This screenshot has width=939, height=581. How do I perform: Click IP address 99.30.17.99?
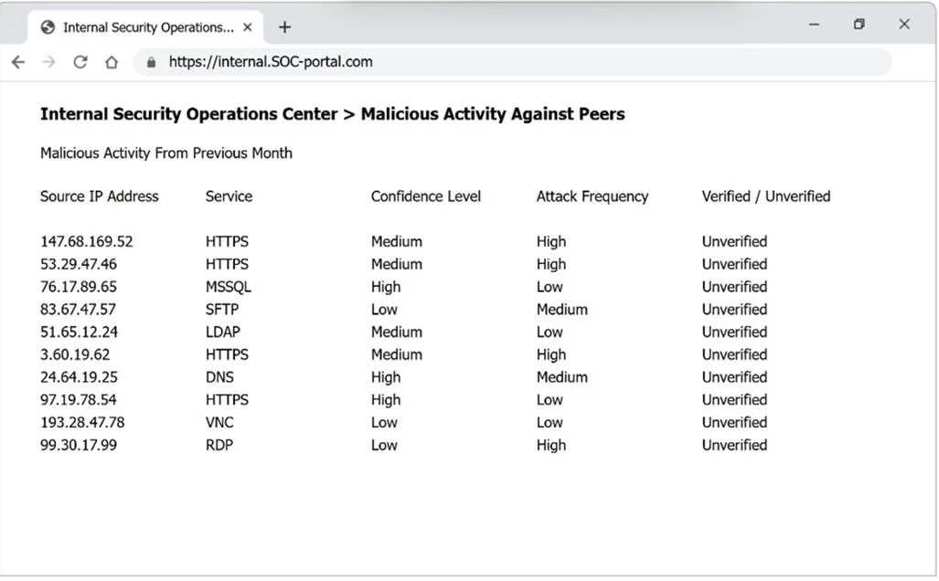[79, 445]
